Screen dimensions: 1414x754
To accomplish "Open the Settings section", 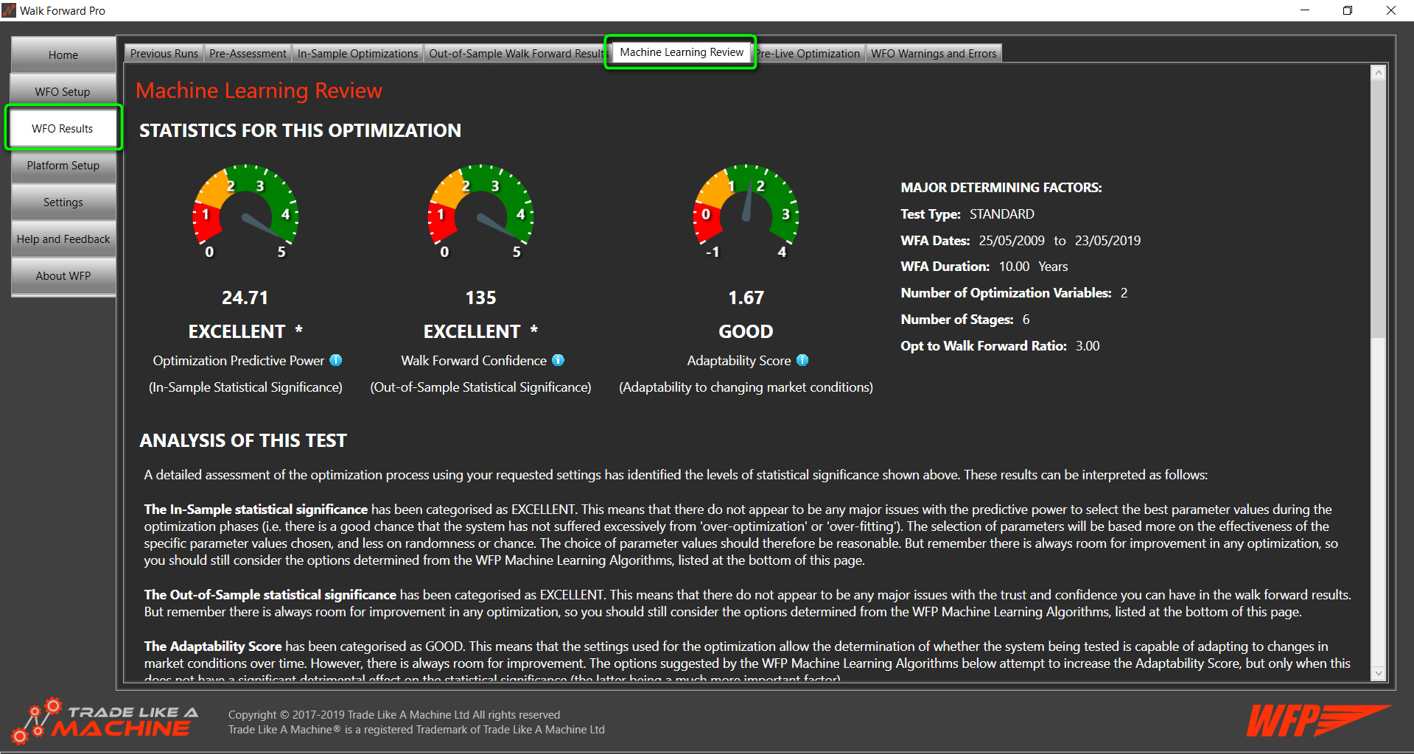I will 63,202.
